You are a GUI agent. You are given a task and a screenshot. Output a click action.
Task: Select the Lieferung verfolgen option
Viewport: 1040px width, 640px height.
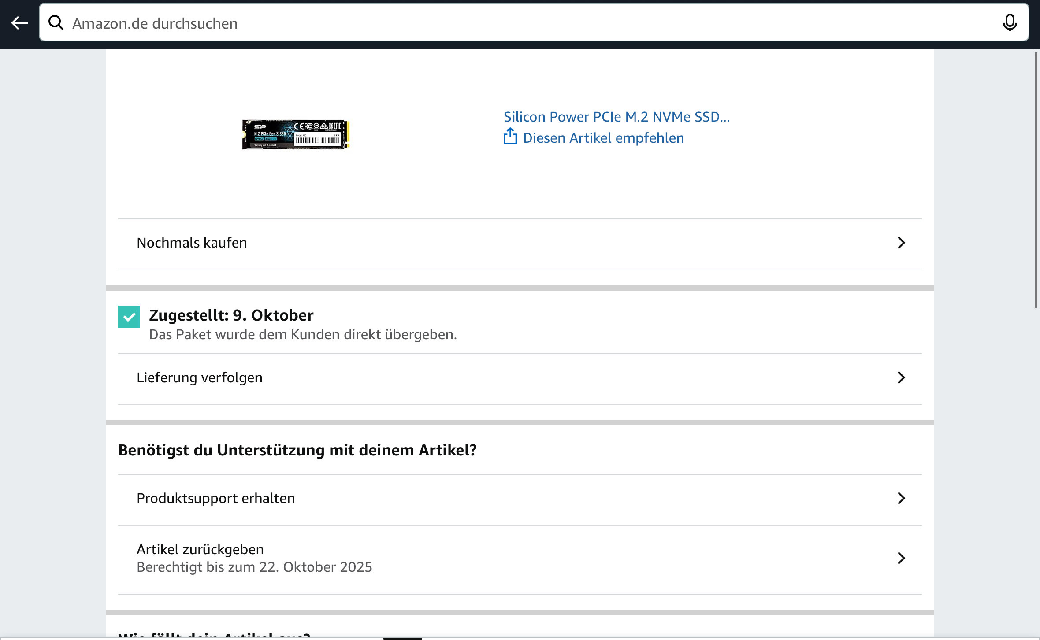(200, 377)
